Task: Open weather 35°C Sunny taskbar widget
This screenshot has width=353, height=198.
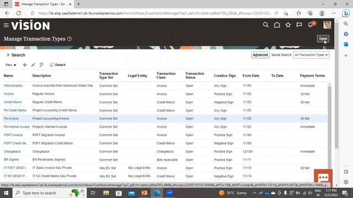Action: [x=233, y=193]
